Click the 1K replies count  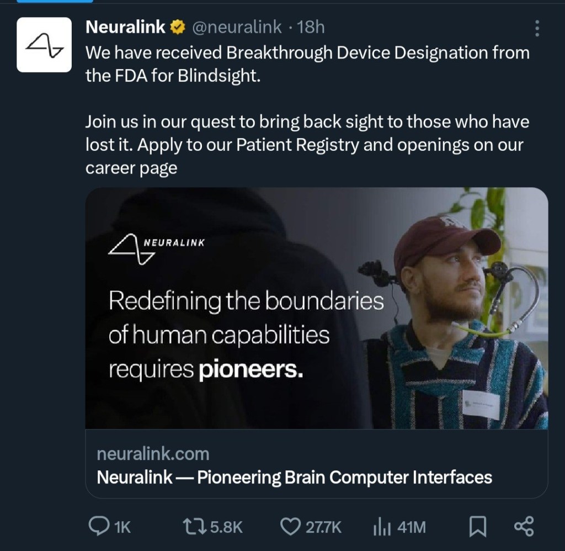(122, 527)
